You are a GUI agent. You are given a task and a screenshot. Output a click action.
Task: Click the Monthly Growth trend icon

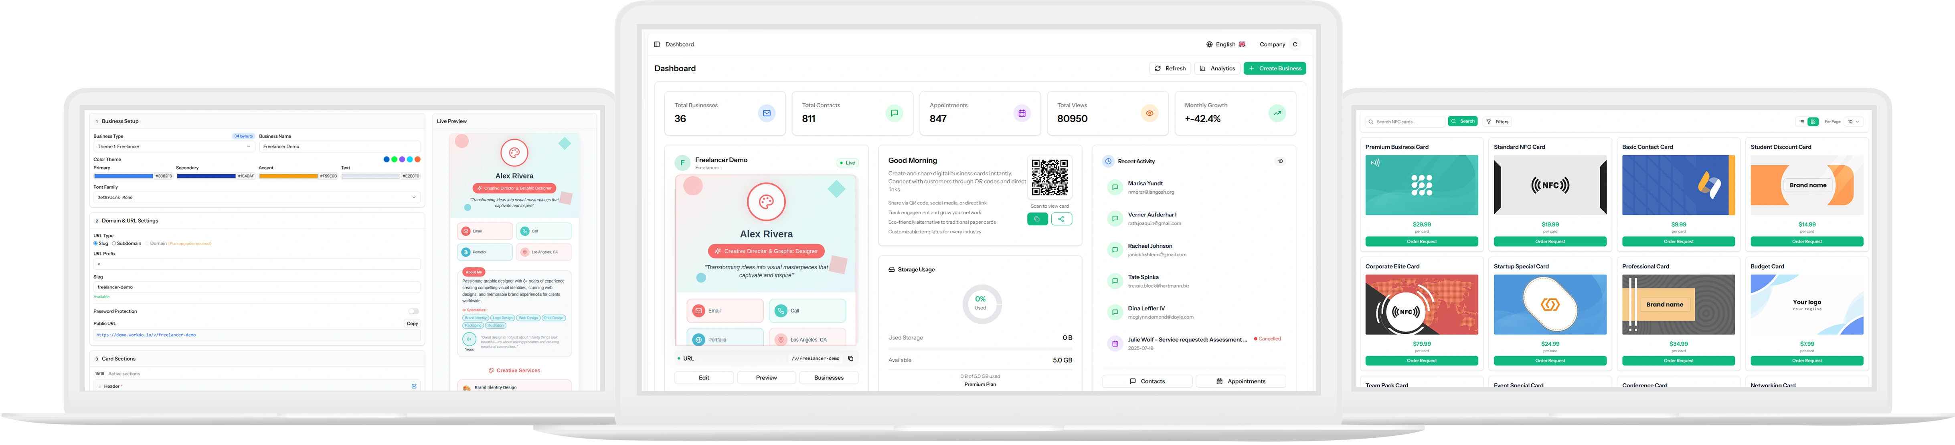pos(1277,113)
